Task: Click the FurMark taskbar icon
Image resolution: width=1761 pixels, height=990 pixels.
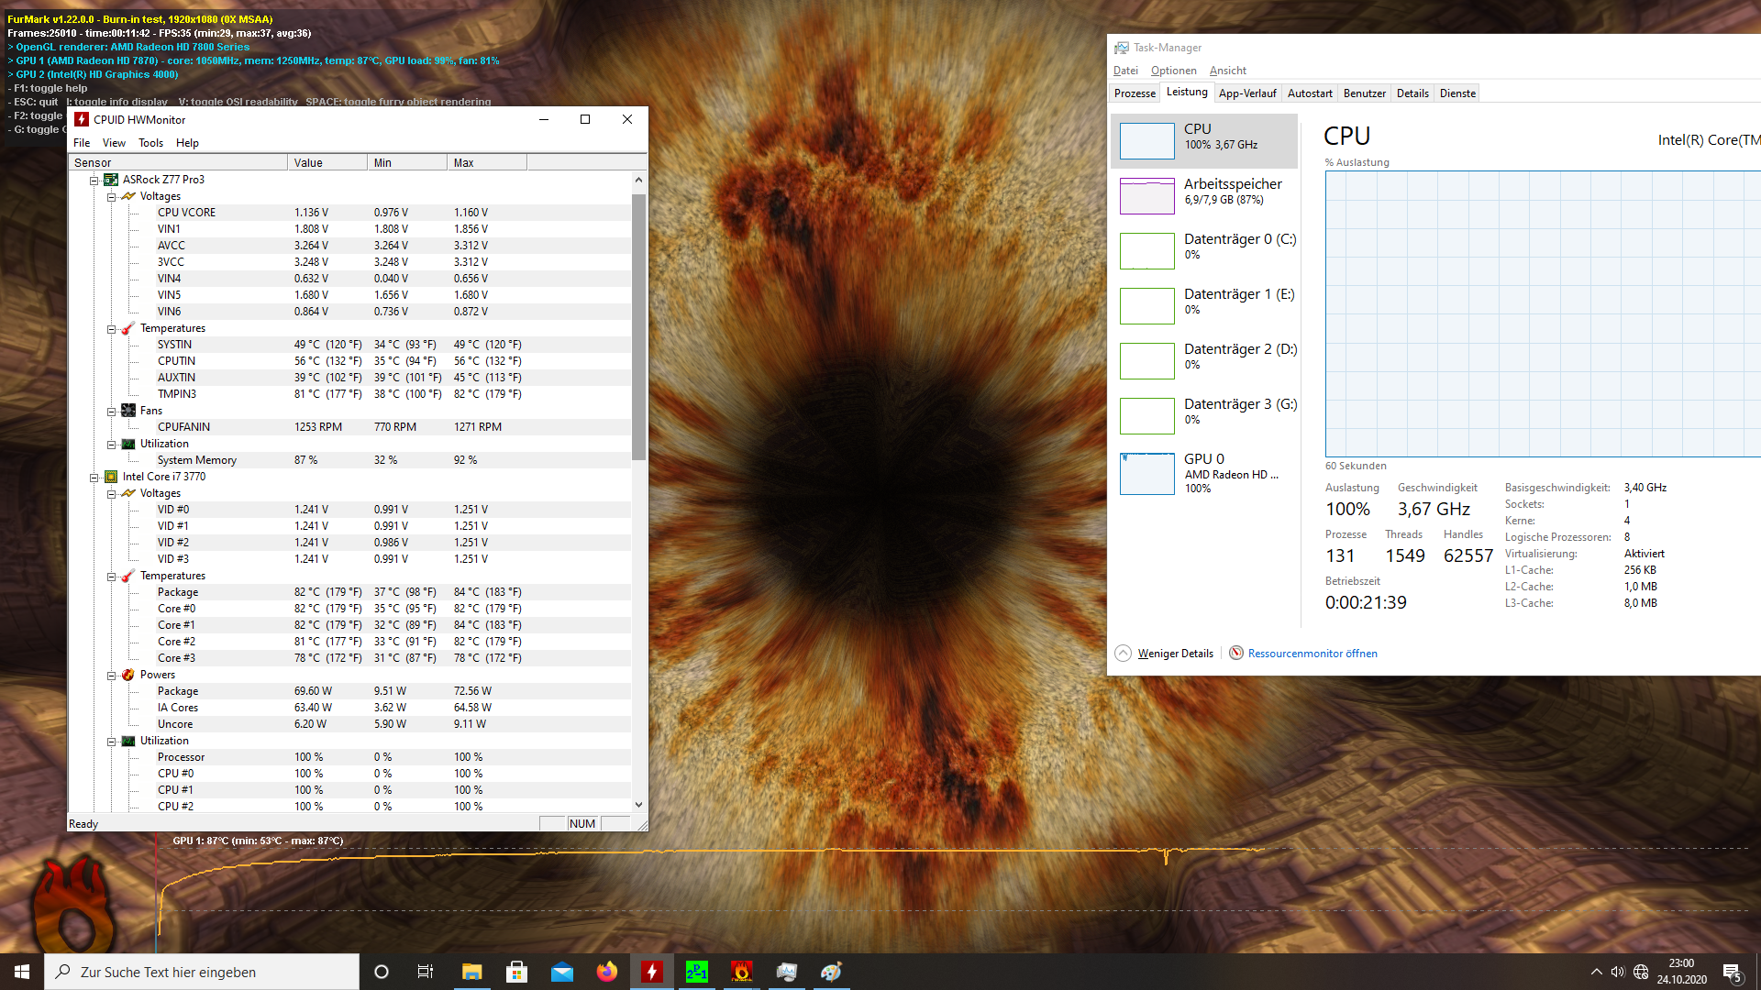Action: (741, 972)
